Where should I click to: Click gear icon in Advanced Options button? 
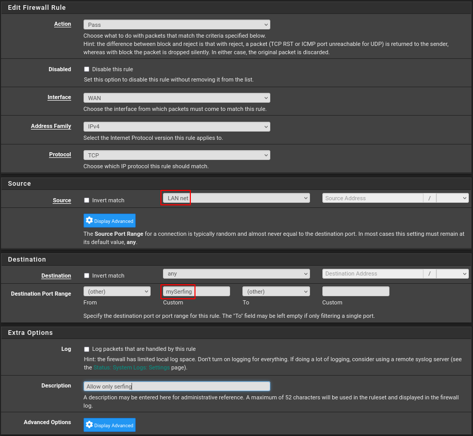[x=89, y=425]
